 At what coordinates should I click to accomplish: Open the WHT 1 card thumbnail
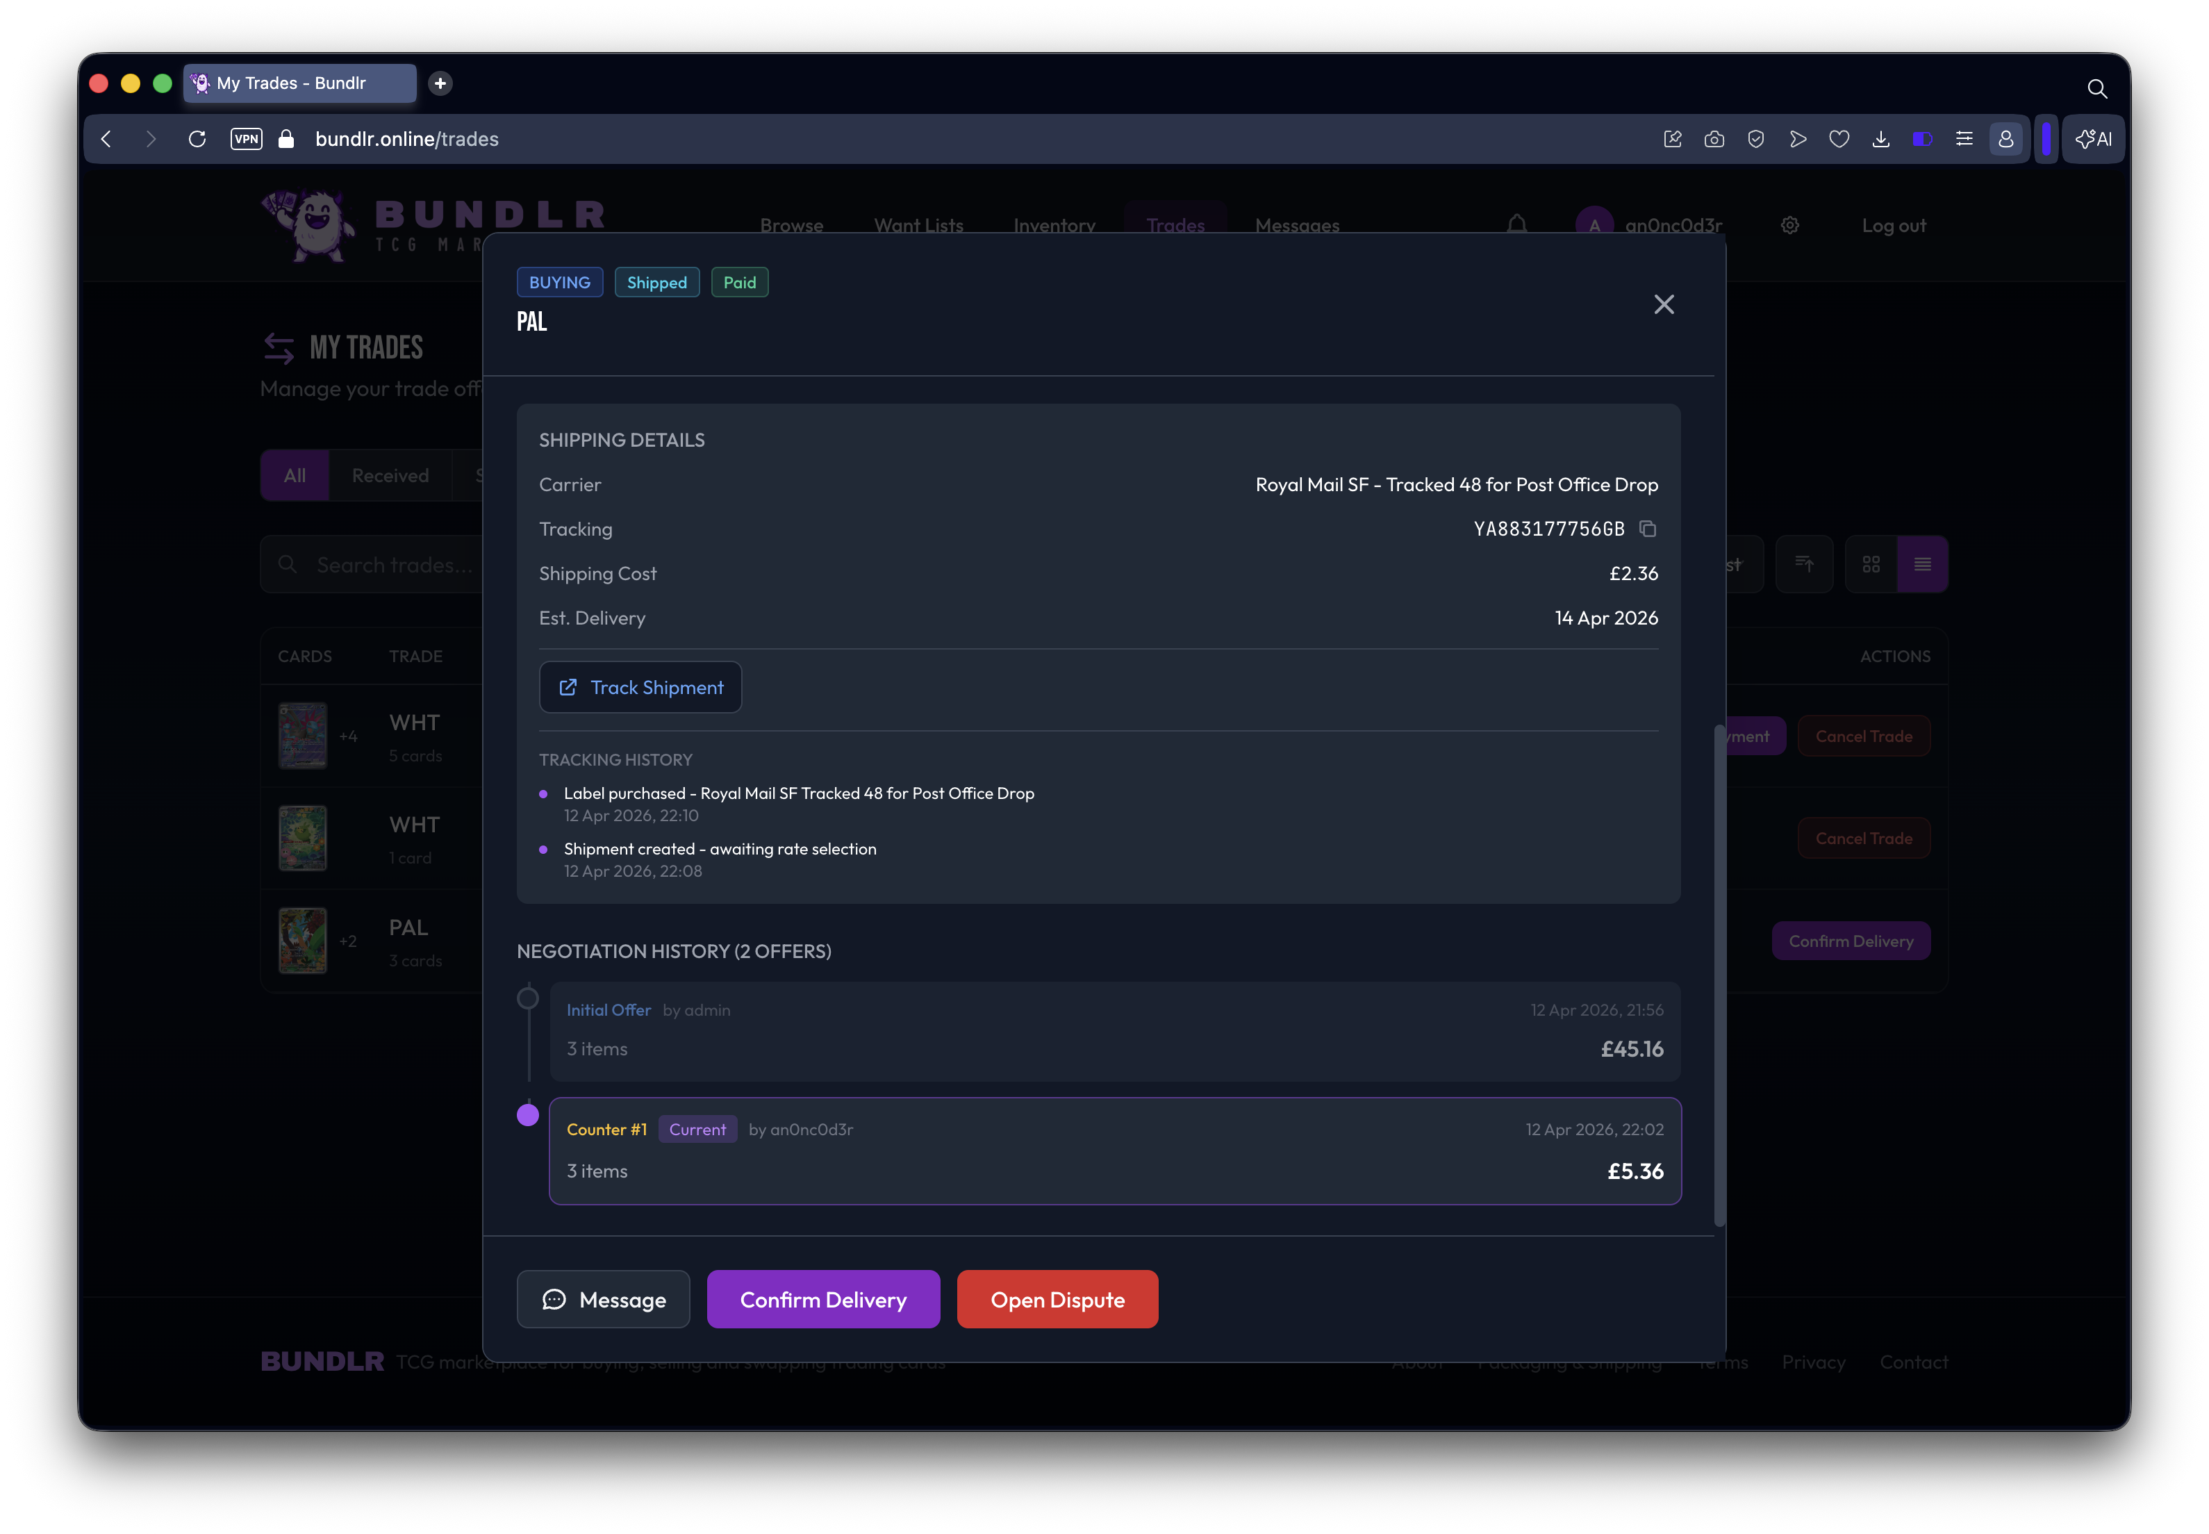(301, 838)
